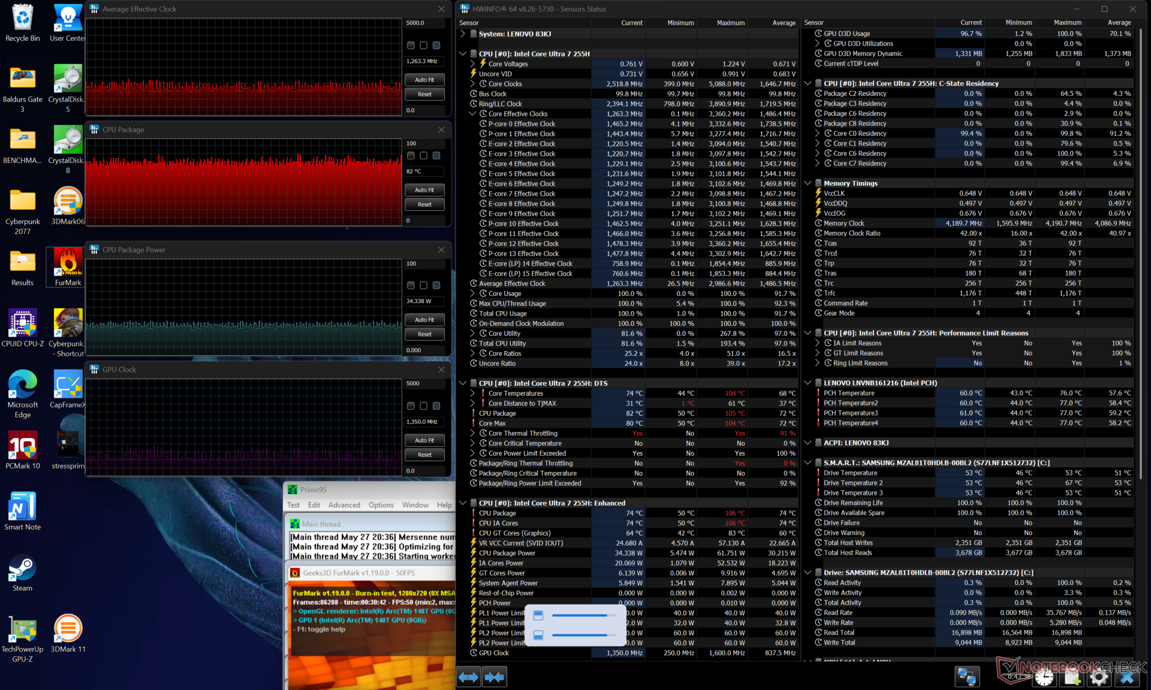Open the Advanced menu in Prime95
1151x690 pixels.
(344, 505)
